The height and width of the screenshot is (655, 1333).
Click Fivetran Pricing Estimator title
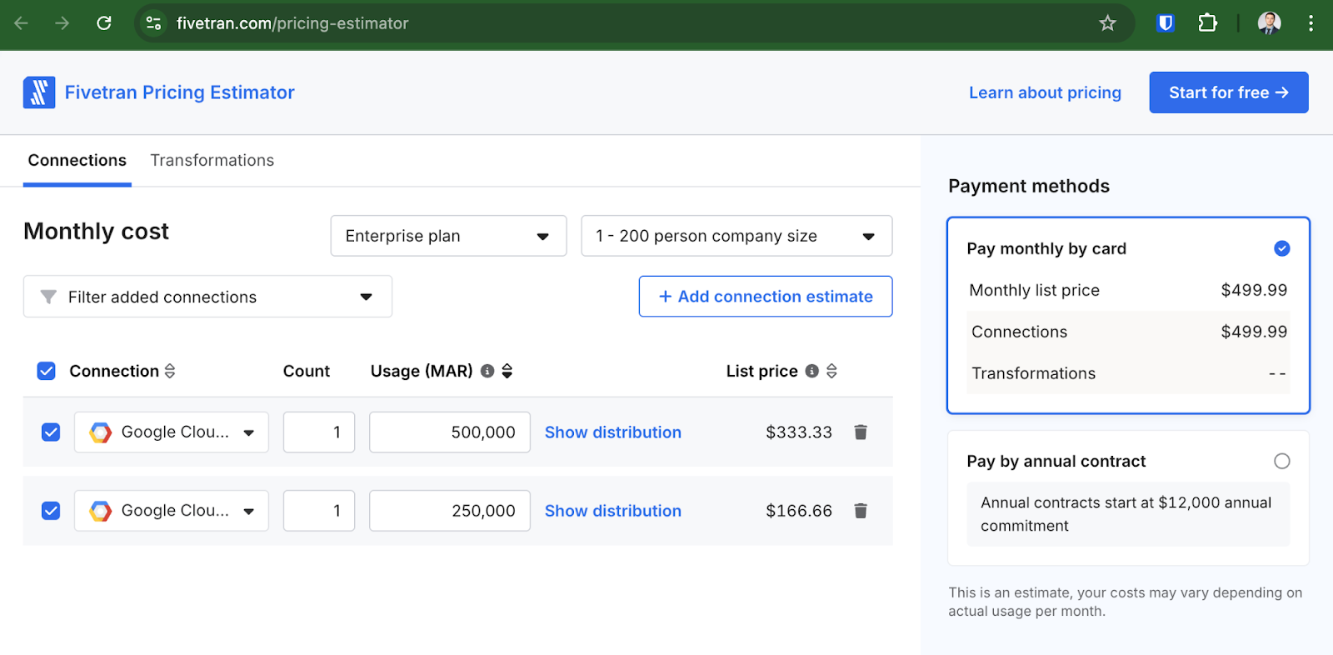pyautogui.click(x=180, y=92)
